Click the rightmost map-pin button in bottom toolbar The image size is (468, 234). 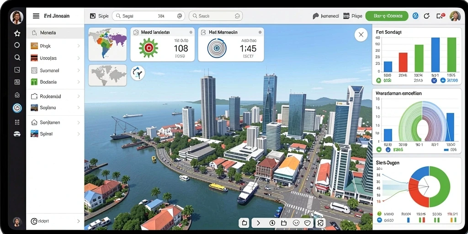point(320,223)
